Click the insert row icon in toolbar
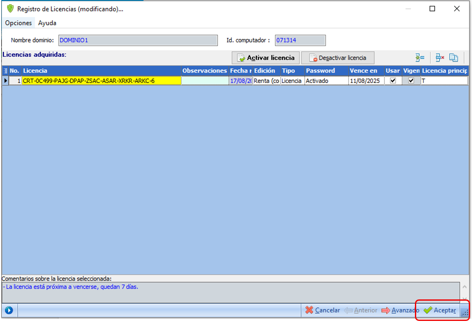The image size is (473, 323). (x=420, y=58)
